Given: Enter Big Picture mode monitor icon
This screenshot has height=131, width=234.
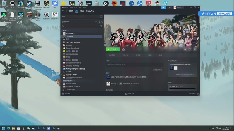Looking at the screenshot, I should (187, 8).
